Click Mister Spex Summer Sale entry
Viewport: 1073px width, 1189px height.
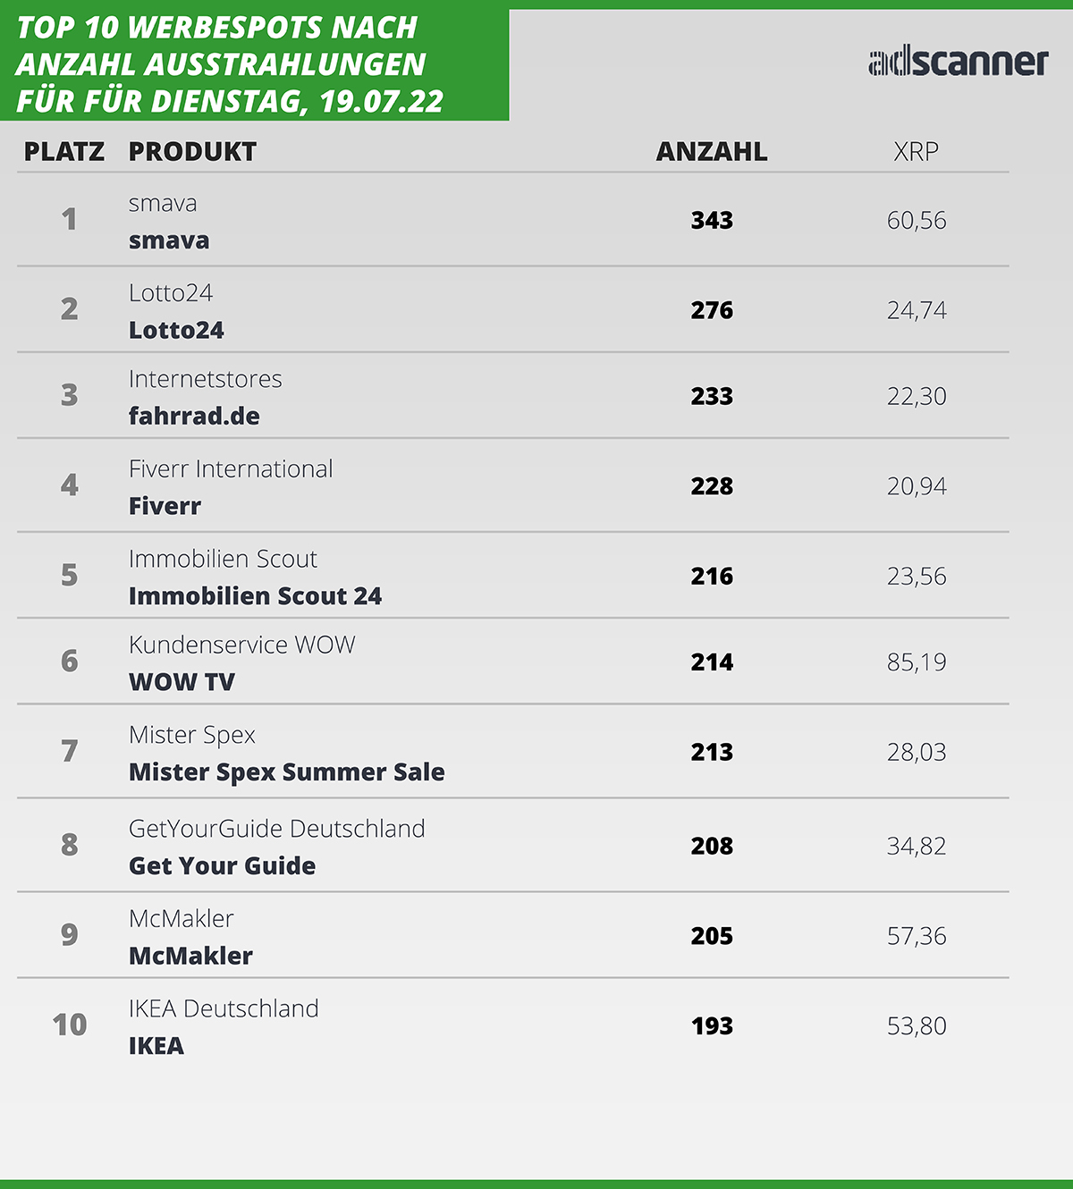pyautogui.click(x=286, y=772)
